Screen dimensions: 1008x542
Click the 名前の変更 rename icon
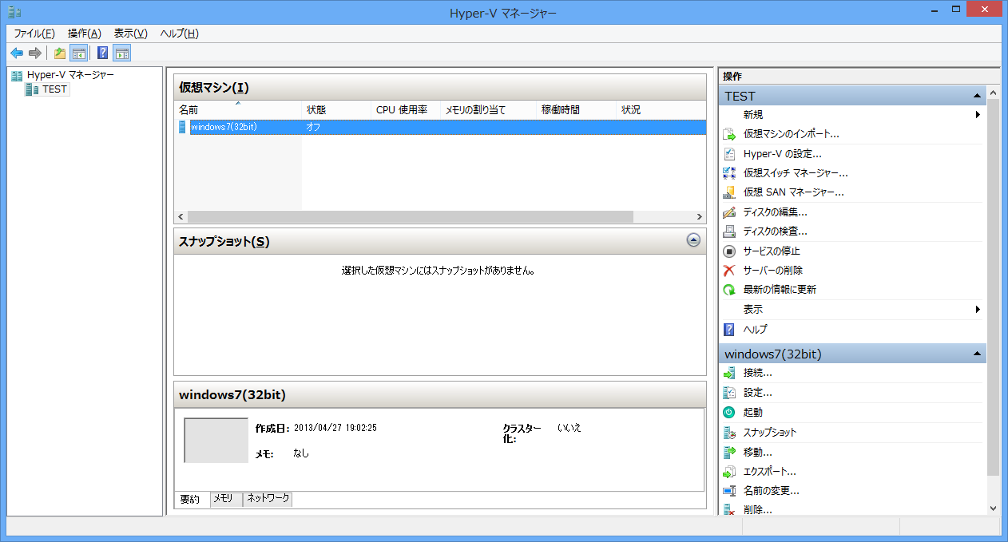(x=728, y=491)
